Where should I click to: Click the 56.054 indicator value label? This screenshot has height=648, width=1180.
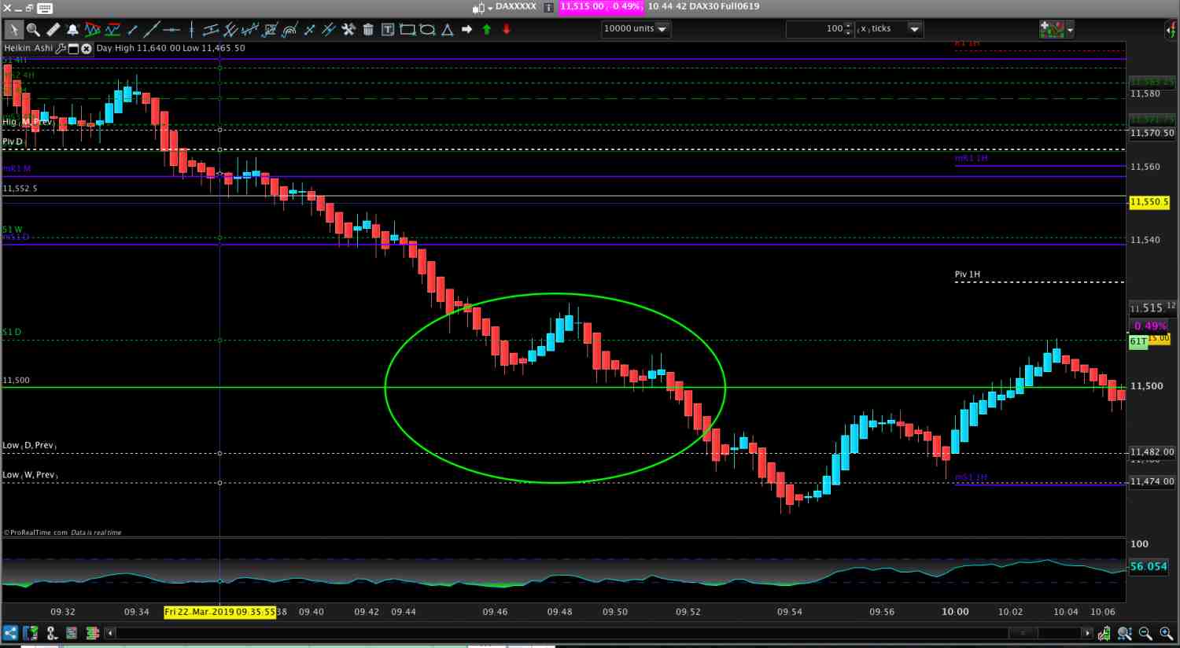point(1149,566)
